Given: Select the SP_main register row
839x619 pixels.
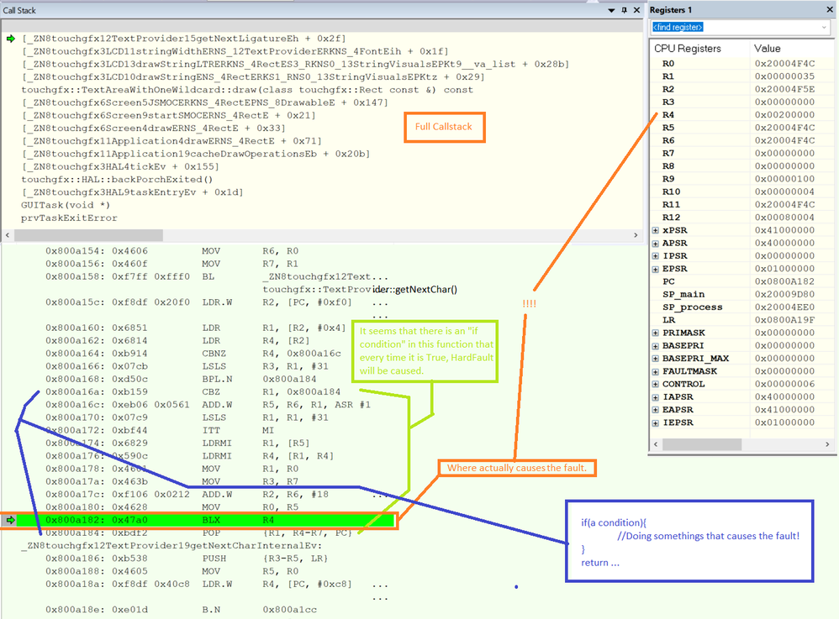Looking at the screenshot, I should point(742,295).
